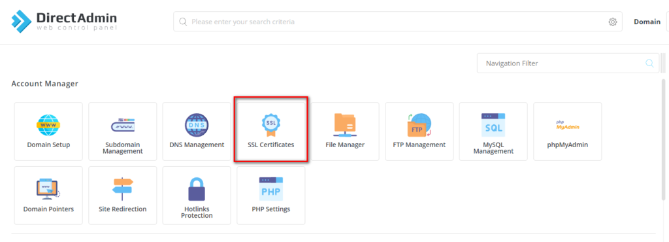Open Subdomain Management tile

(x=122, y=131)
